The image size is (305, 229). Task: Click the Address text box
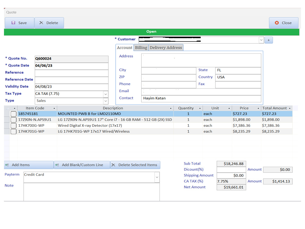(201, 60)
